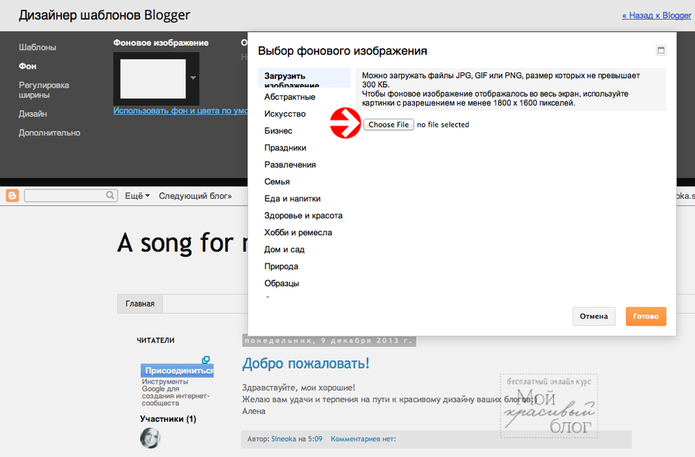Image resolution: width=695 pixels, height=457 pixels.
Task: Open background image dropdown arrow
Action: pos(193,78)
